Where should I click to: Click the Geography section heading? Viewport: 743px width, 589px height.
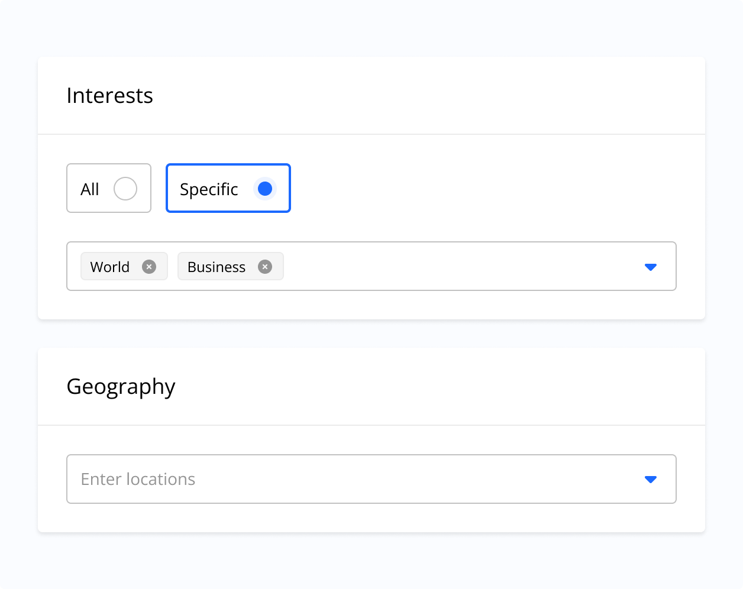121,387
